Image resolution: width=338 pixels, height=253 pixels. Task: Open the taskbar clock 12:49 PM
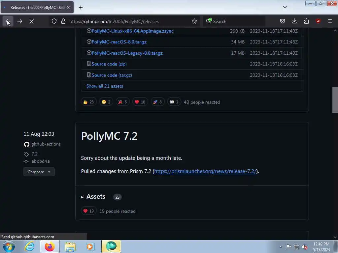pyautogui.click(x=321, y=246)
